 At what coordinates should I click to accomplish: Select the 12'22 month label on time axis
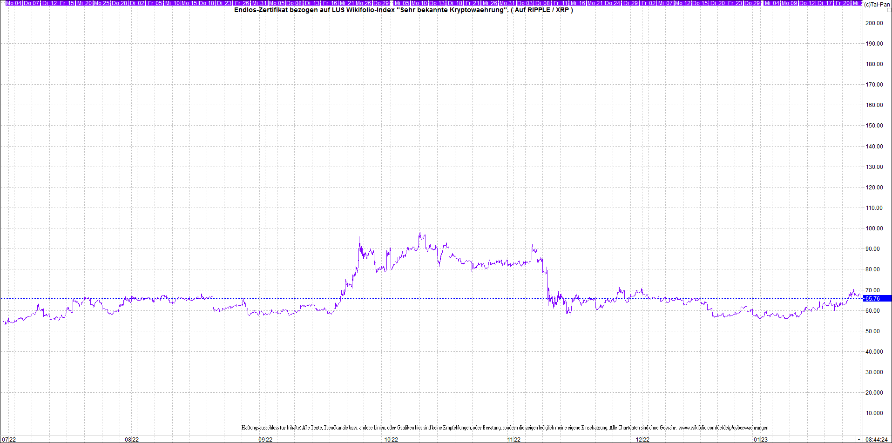pyautogui.click(x=642, y=439)
